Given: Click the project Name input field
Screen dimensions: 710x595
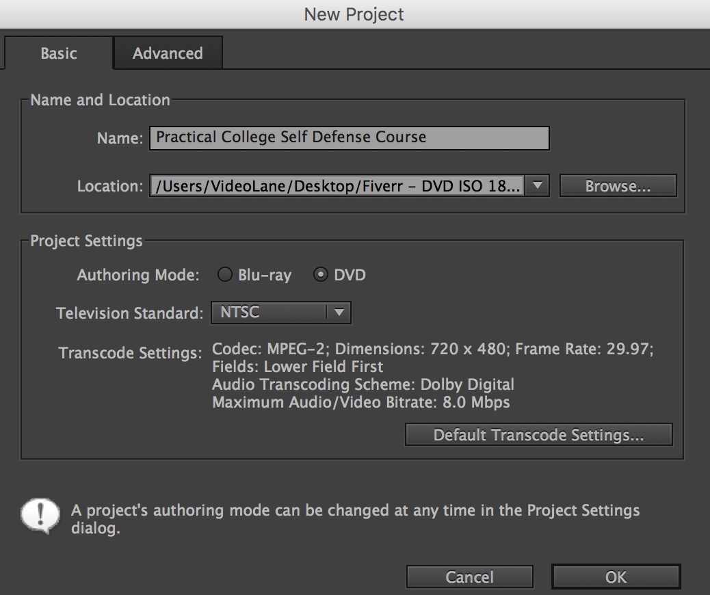Looking at the screenshot, I should [x=349, y=137].
